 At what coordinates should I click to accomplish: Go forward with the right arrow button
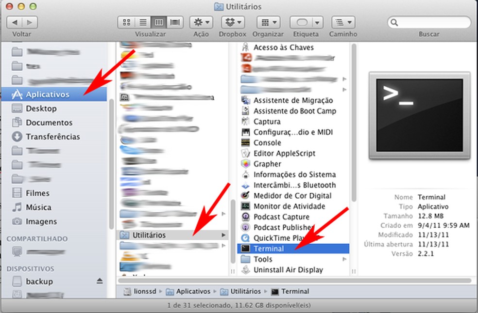[x=30, y=22]
